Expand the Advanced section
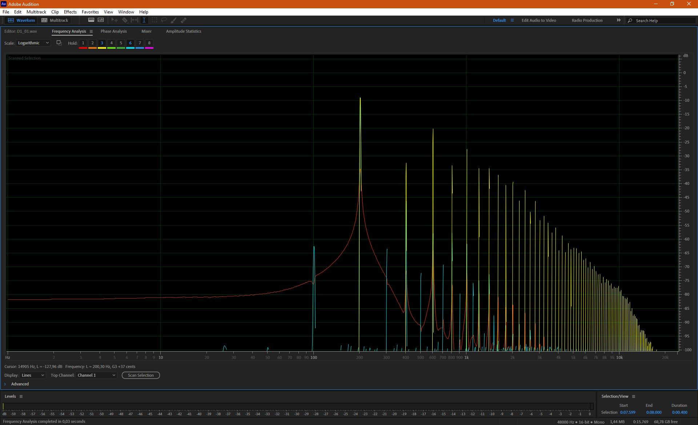Viewport: 698px width, 425px height. tap(5, 384)
